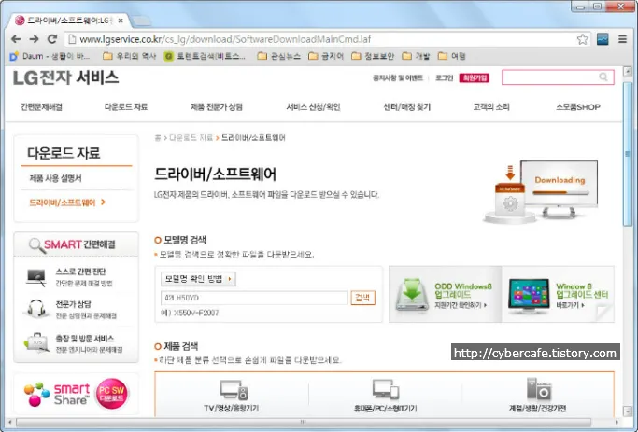Click the horizontal scrollbar left arrow

[10, 422]
